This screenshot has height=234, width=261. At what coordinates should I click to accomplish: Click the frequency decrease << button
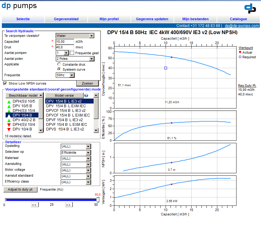(35, 205)
